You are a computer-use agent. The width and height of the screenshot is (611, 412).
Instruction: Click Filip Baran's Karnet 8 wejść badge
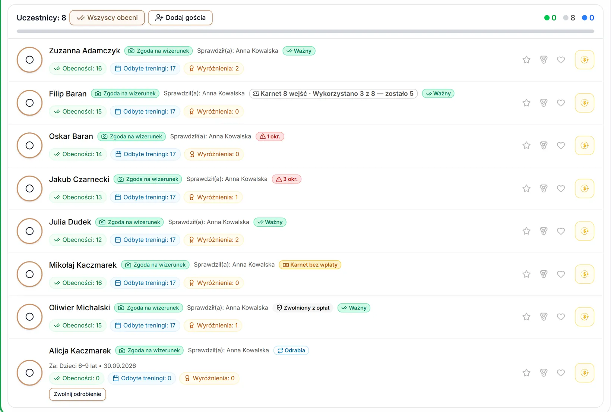333,94
